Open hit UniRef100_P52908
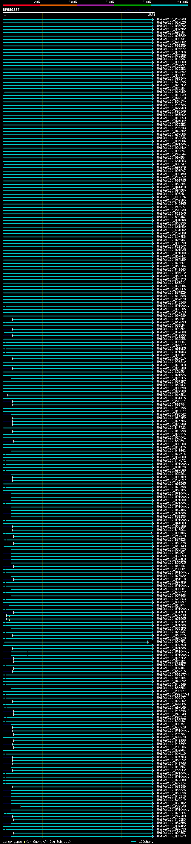191x844 pixels. [171, 19]
